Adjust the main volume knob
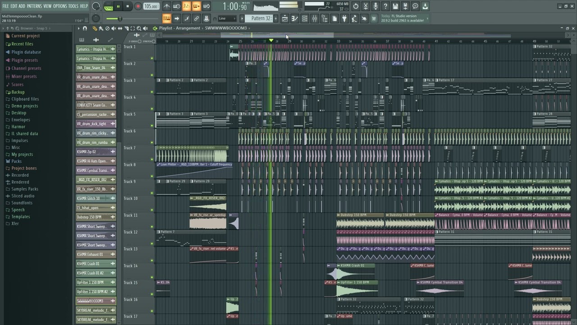Viewport: 577px width, 325px height. coord(96,6)
